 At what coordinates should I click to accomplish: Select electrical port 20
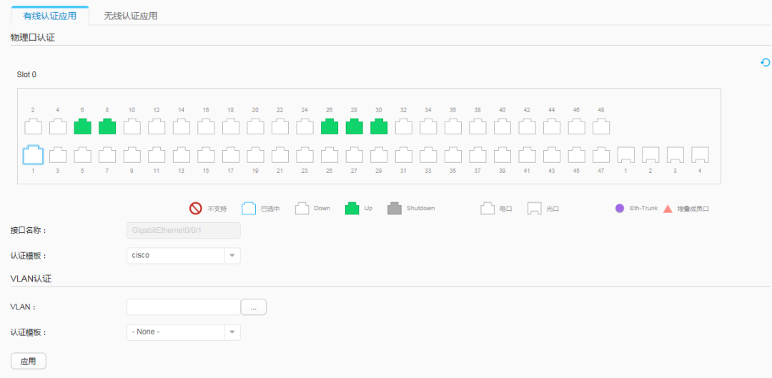(x=255, y=126)
